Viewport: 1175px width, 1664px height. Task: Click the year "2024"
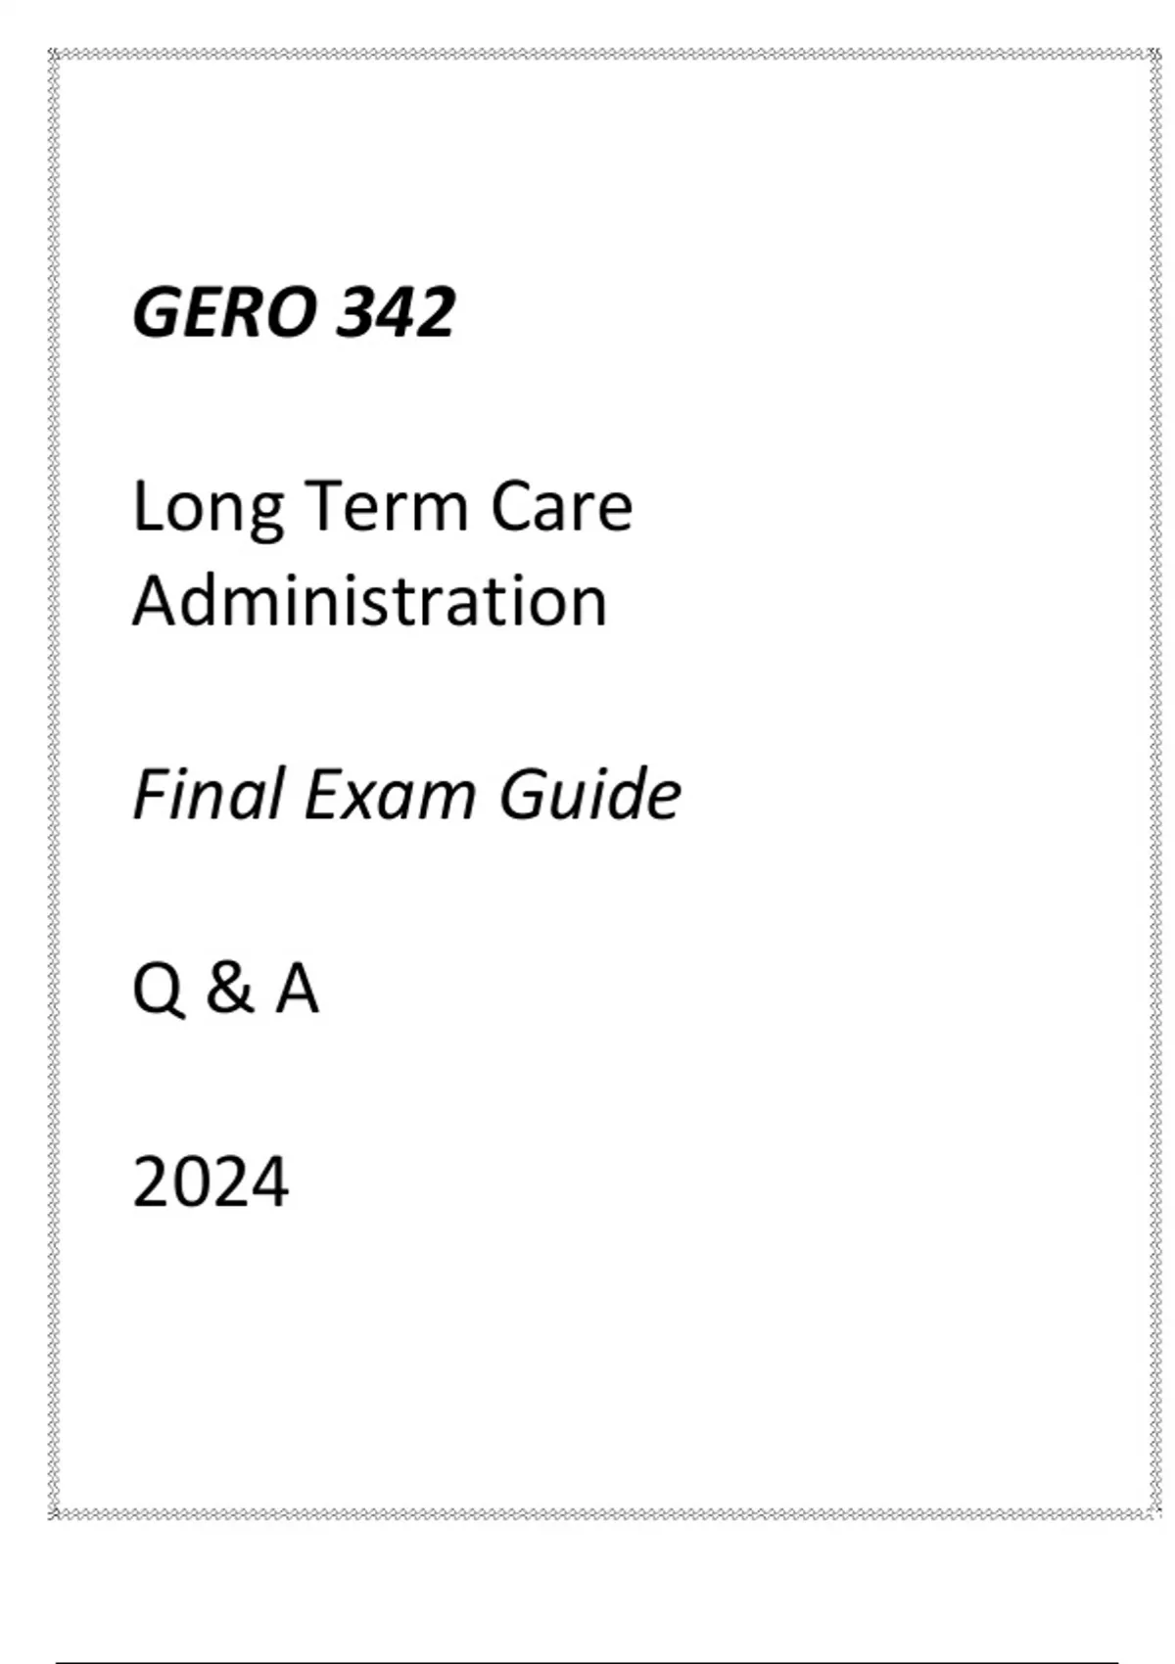(211, 1182)
